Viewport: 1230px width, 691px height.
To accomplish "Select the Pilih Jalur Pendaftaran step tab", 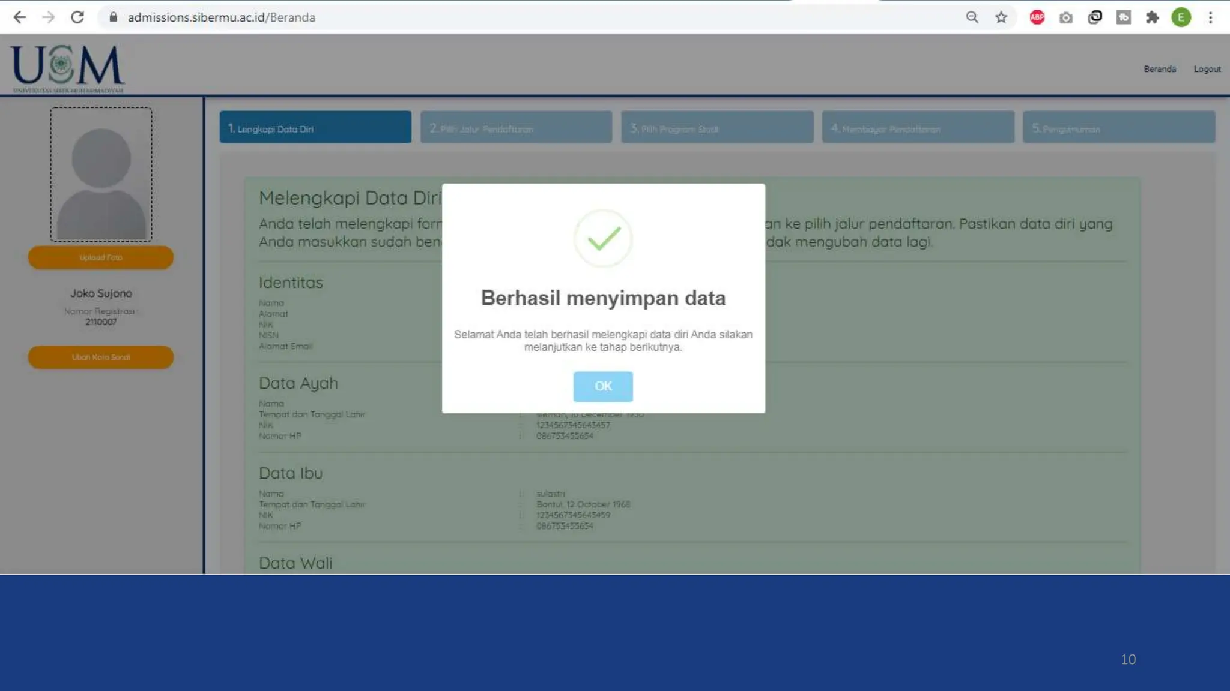I will [x=516, y=127].
